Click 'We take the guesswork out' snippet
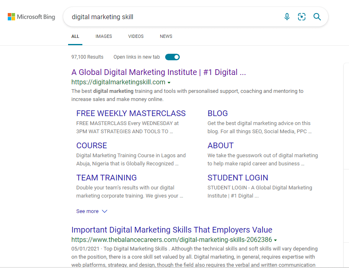 263,160
